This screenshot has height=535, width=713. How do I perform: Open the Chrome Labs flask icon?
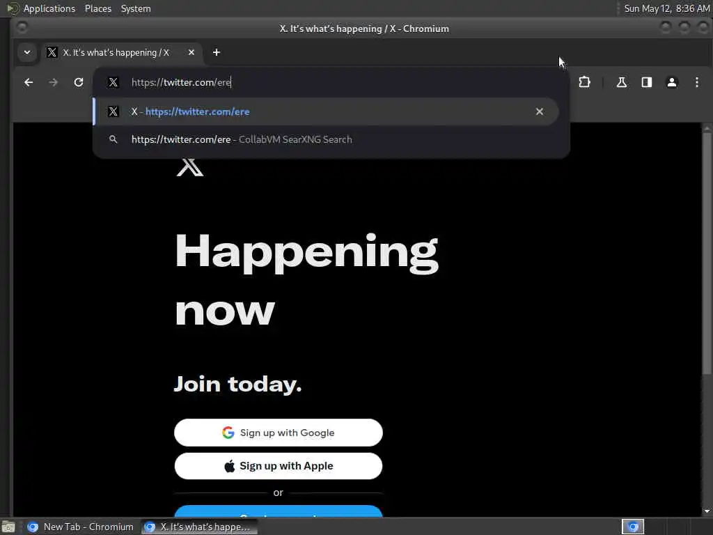pyautogui.click(x=621, y=82)
